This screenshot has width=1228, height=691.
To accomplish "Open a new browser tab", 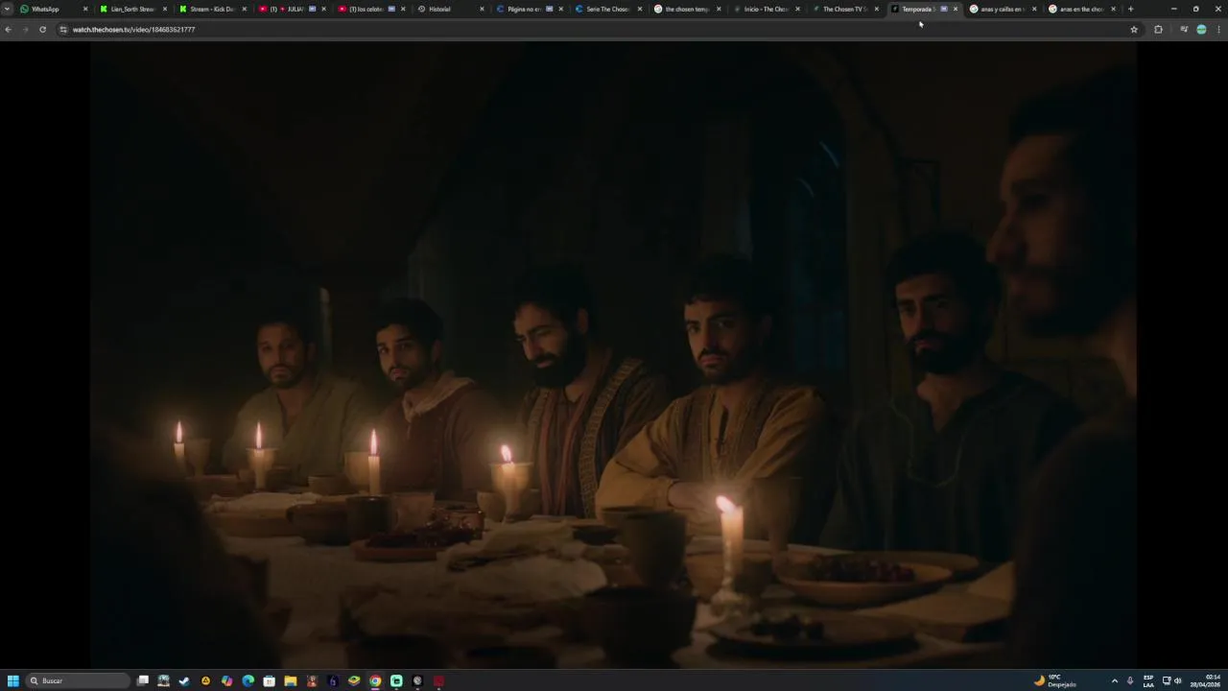I will (1130, 9).
